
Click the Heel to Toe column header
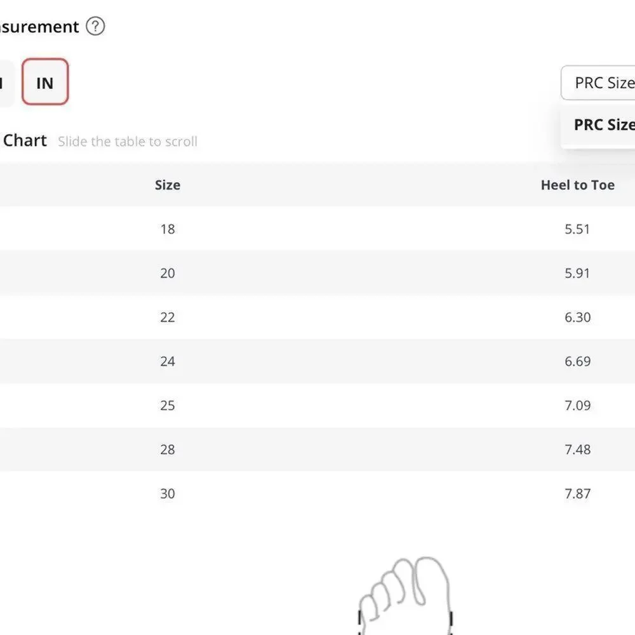(577, 185)
